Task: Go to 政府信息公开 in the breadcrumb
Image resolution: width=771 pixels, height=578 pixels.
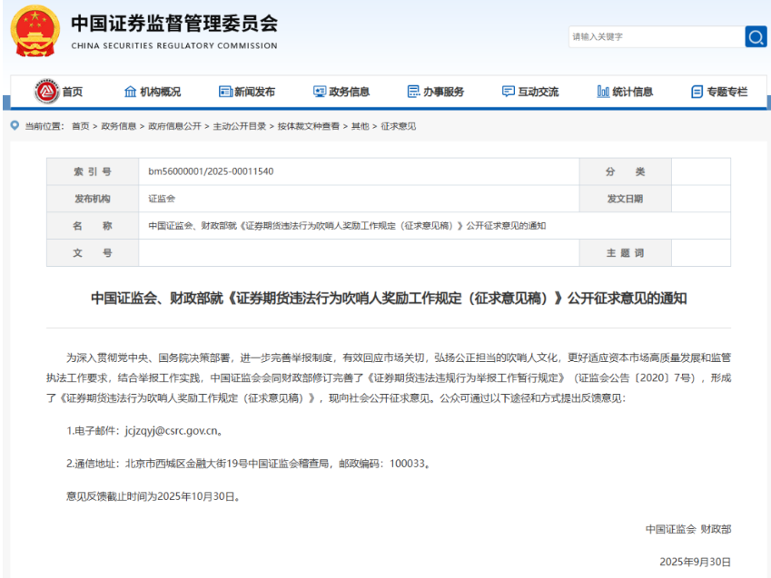Action: [x=174, y=126]
